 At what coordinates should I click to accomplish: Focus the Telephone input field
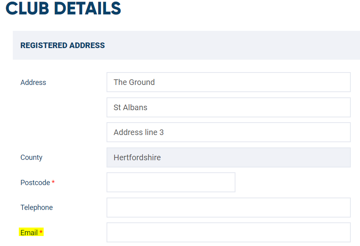point(228,208)
